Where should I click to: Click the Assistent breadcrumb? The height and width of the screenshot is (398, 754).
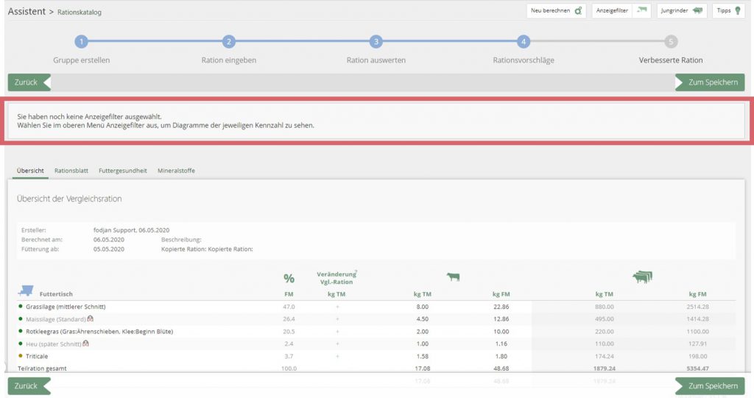27,11
